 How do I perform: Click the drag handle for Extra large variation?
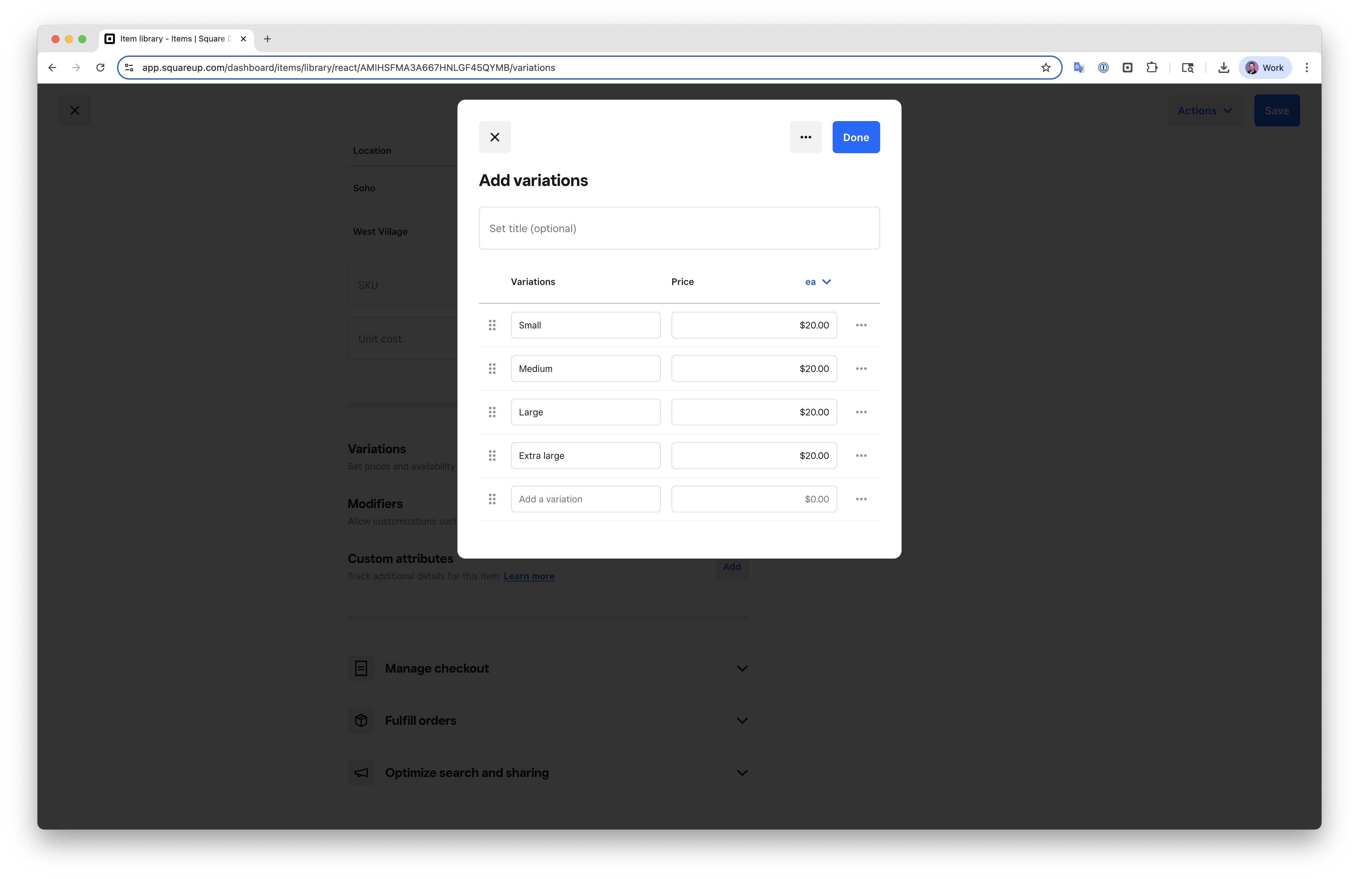tap(492, 456)
